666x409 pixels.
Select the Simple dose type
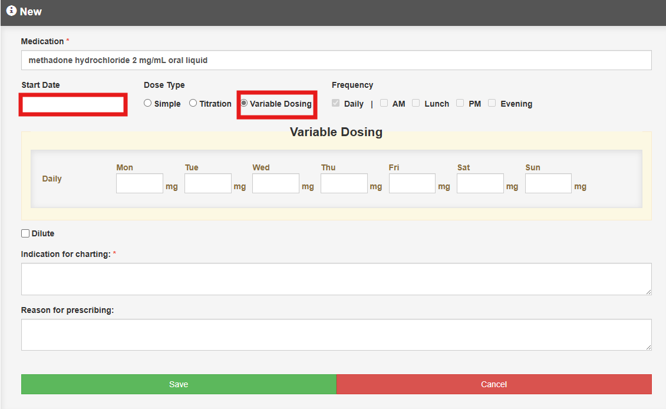[x=148, y=104]
